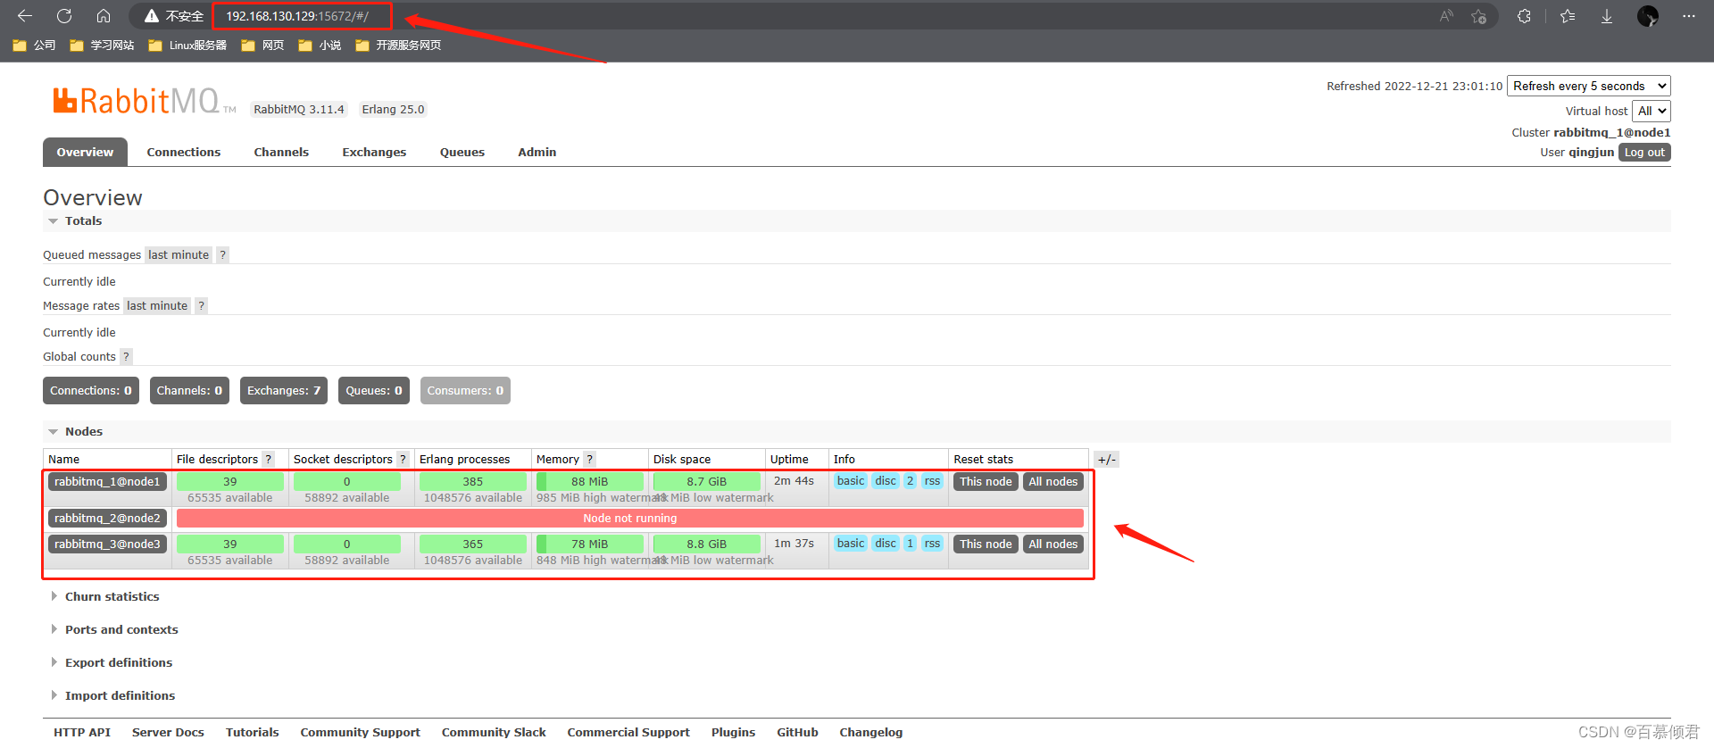Click the Channels: 0 count button
1714x748 pixels.
pyautogui.click(x=189, y=391)
